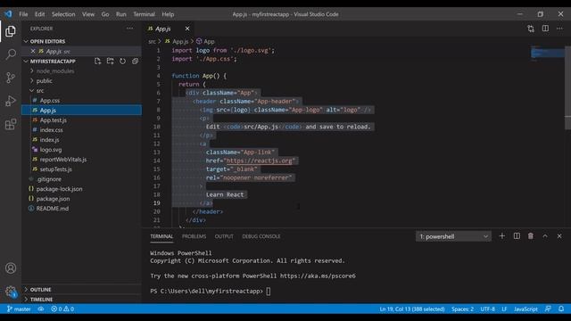Open editor More Actions ellipsis
The width and height of the screenshot is (571, 321).
[559, 29]
